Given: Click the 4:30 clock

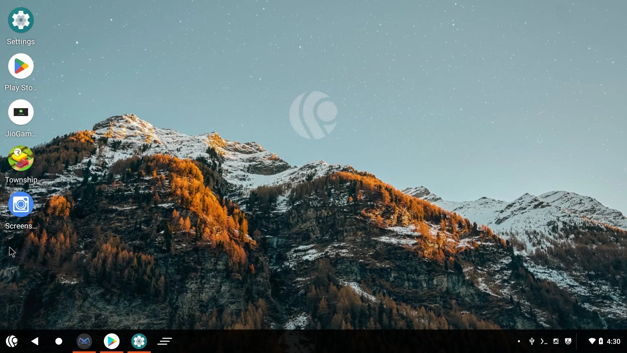Looking at the screenshot, I should (613, 341).
